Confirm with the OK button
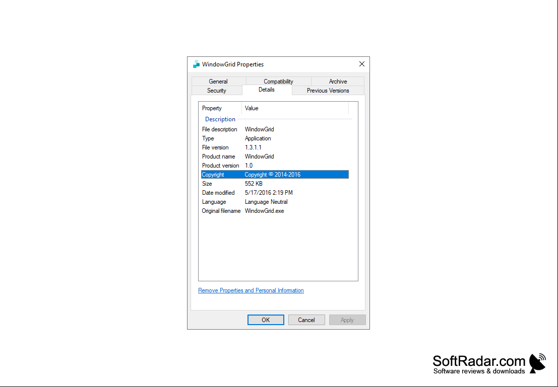This screenshot has width=558, height=387. pyautogui.click(x=266, y=320)
